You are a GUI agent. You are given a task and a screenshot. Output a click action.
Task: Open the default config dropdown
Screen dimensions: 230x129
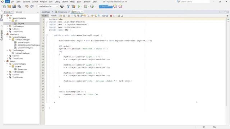pyautogui.click(x=48, y=6)
